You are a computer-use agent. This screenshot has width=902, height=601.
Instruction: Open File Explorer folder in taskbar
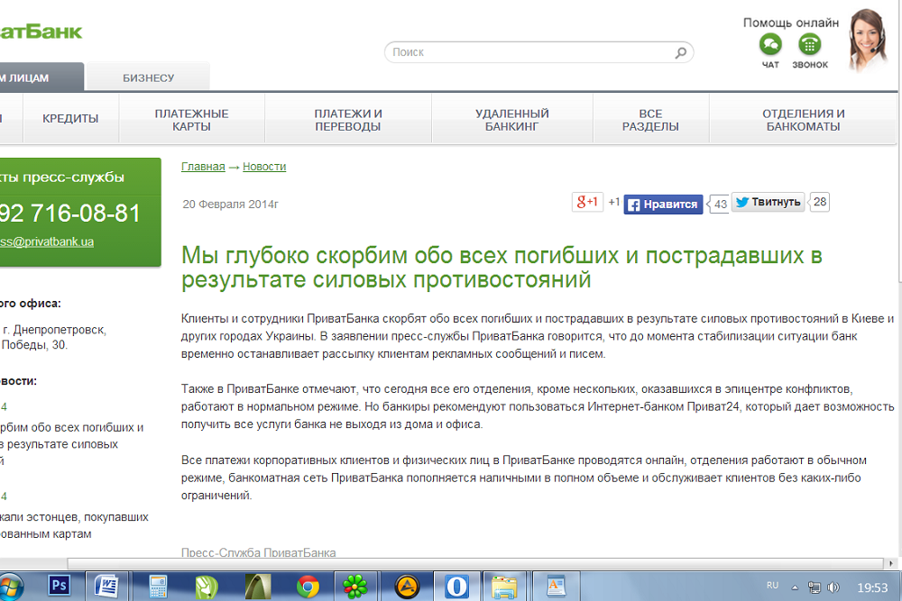point(504,587)
